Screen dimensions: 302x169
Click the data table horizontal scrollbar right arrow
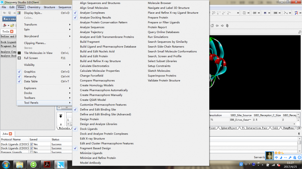click(294, 124)
